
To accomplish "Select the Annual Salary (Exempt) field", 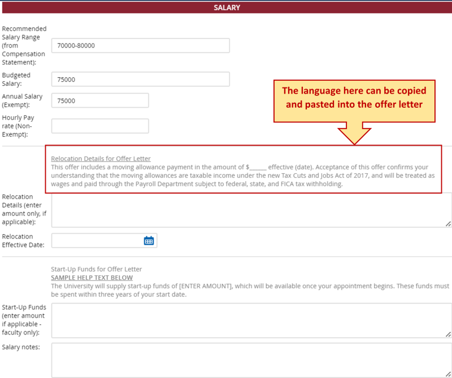I will 100,100.
